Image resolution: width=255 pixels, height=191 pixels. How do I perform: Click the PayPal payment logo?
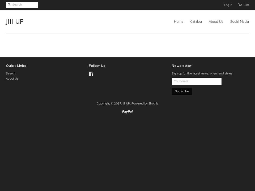point(127,112)
